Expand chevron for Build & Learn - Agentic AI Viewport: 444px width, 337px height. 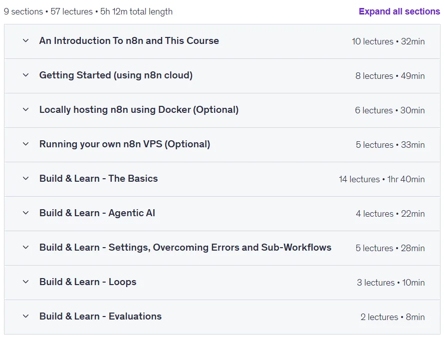(26, 213)
